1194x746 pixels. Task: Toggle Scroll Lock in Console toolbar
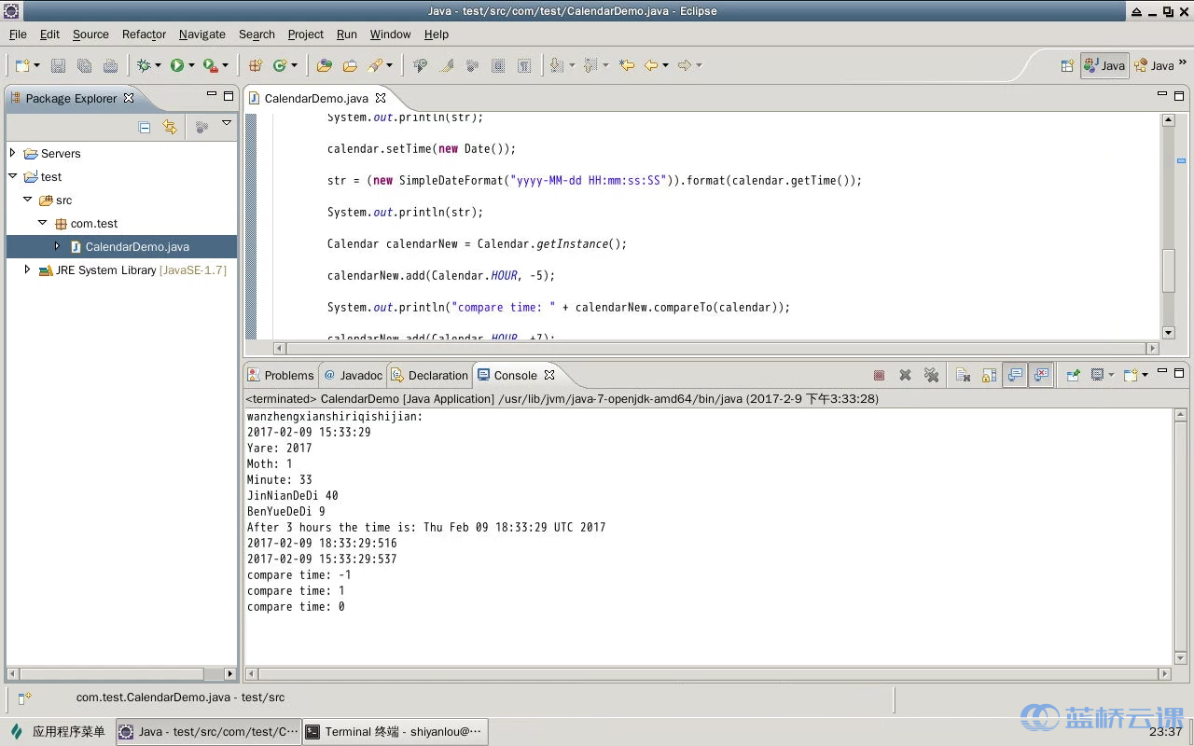[990, 375]
